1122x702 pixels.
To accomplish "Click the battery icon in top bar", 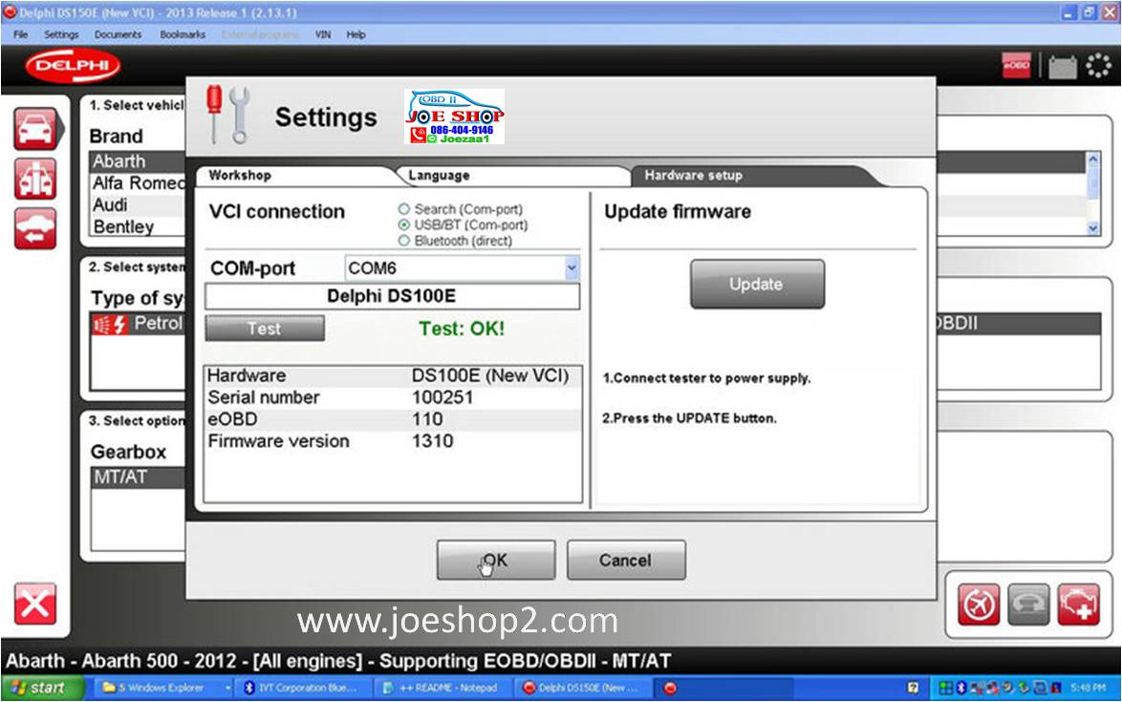I will (1063, 67).
